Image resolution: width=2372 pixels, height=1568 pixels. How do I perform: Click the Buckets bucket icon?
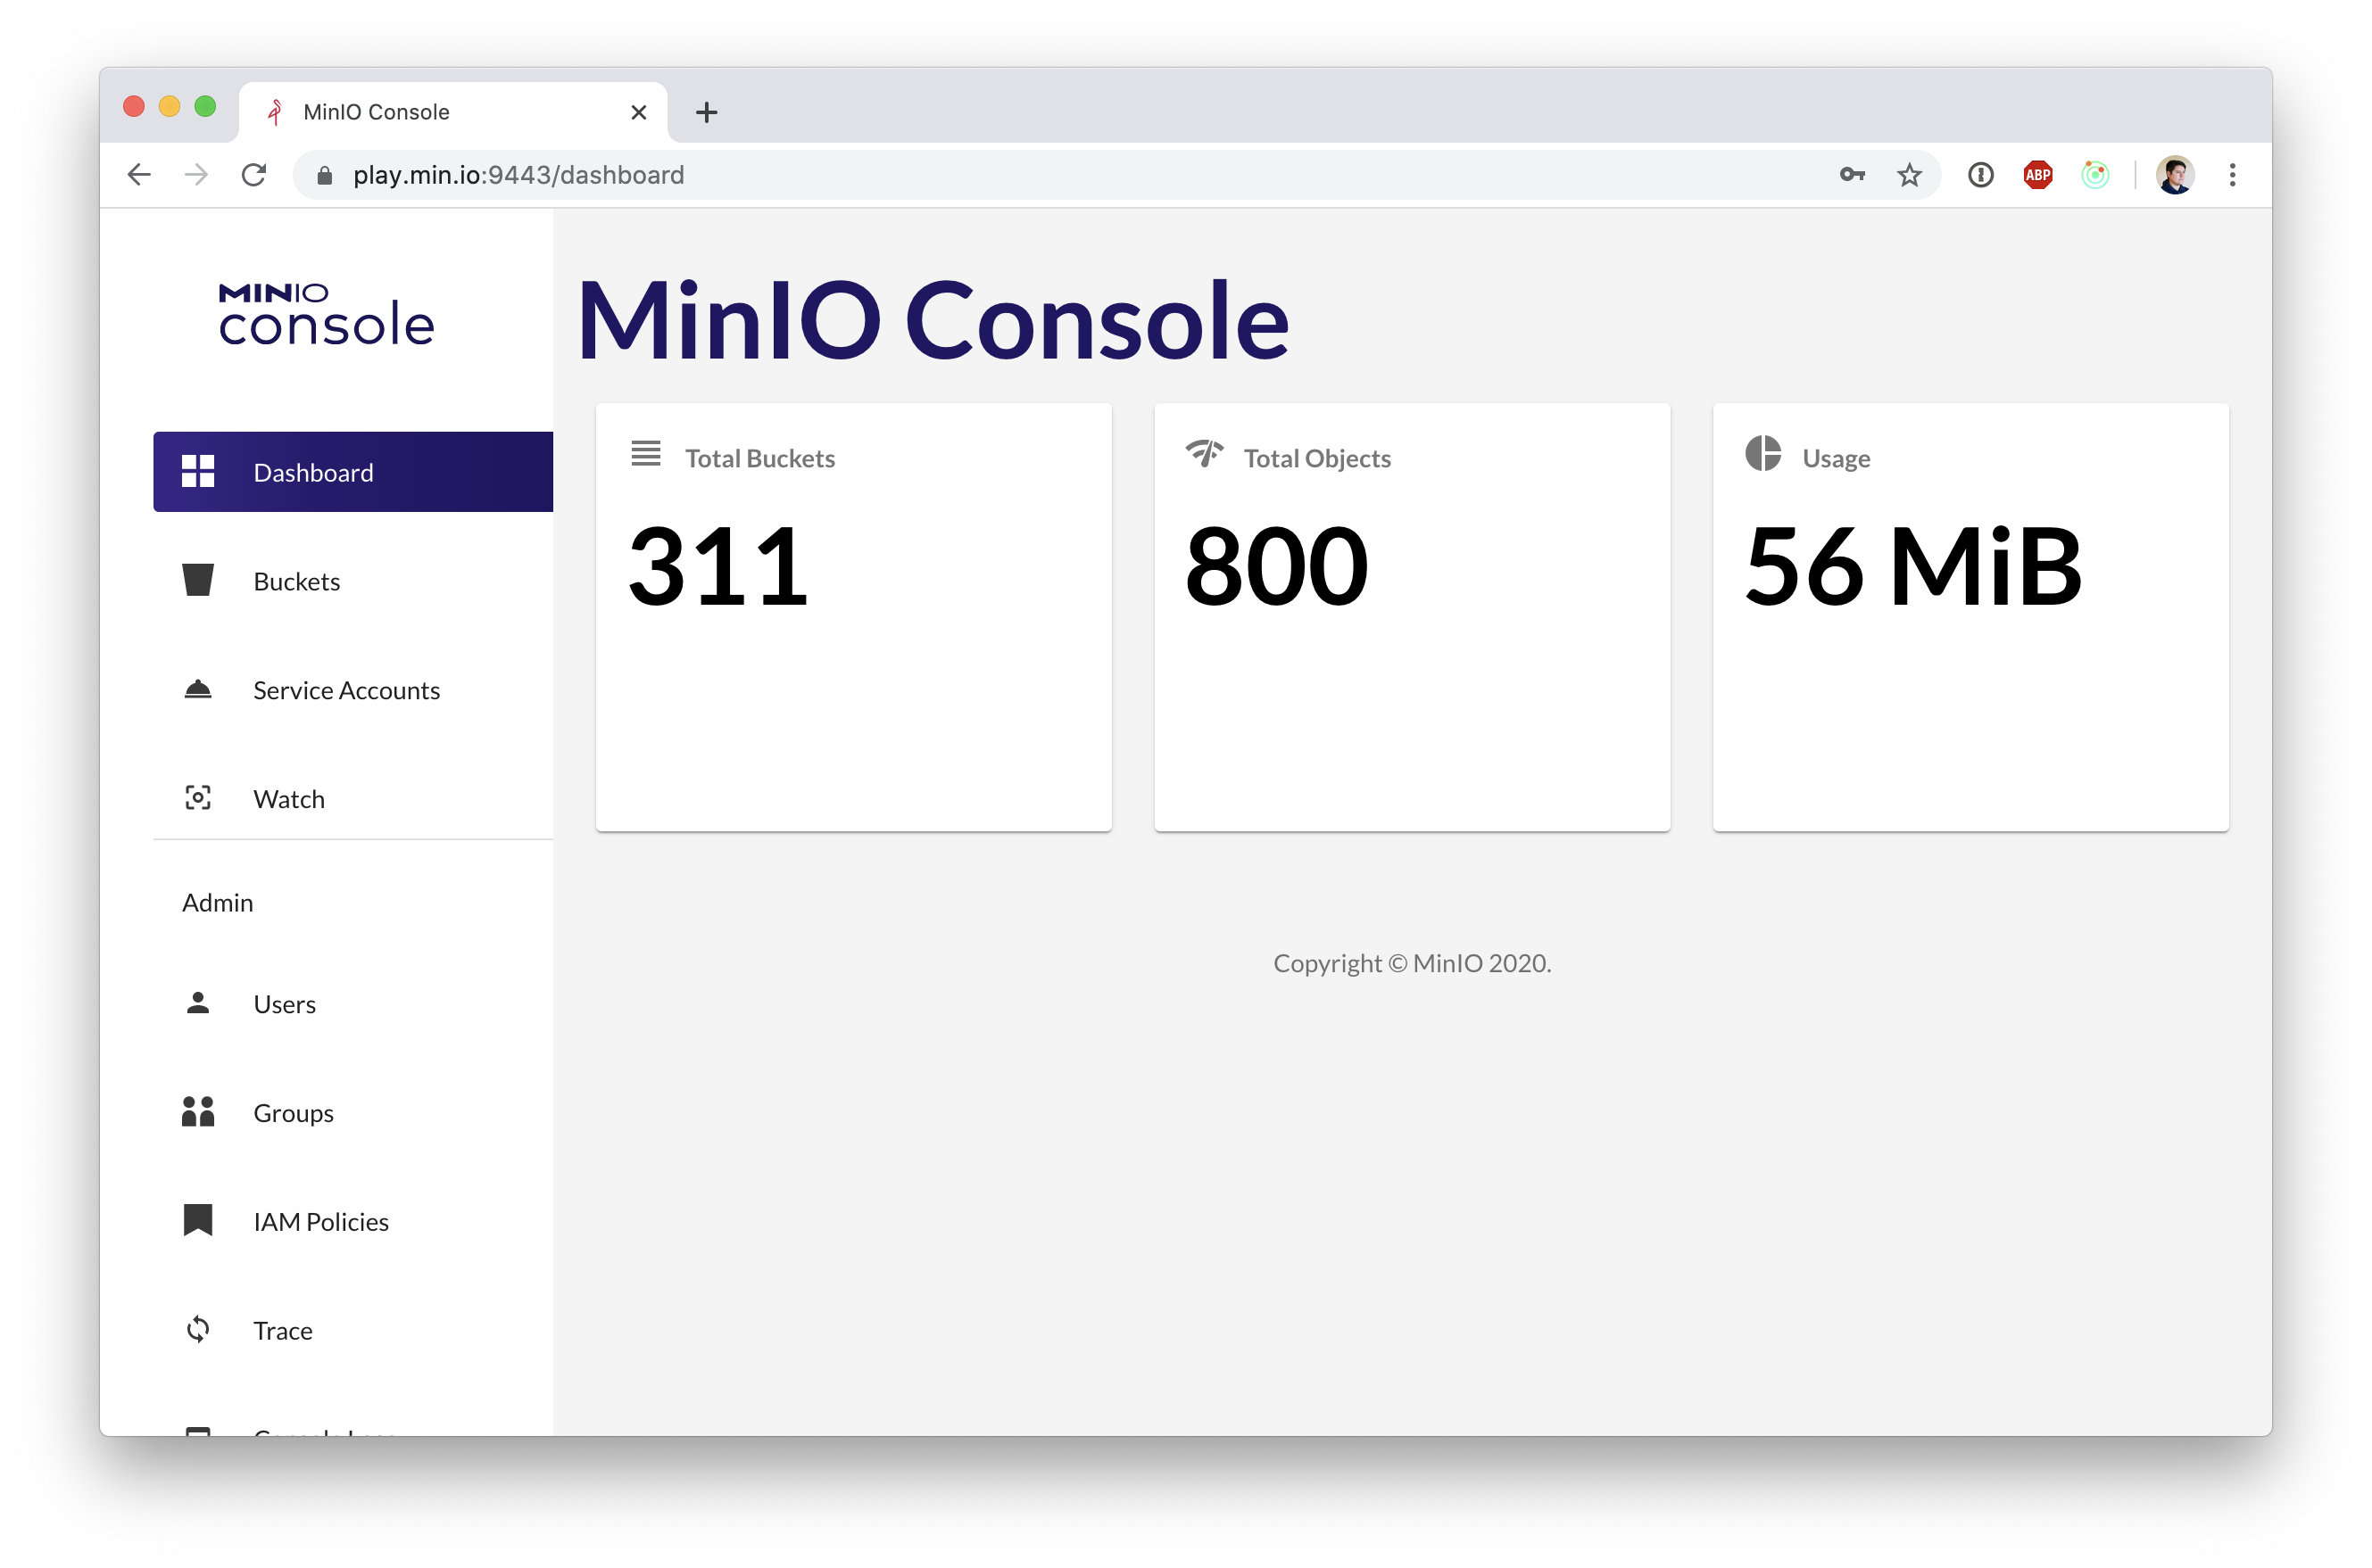[198, 580]
